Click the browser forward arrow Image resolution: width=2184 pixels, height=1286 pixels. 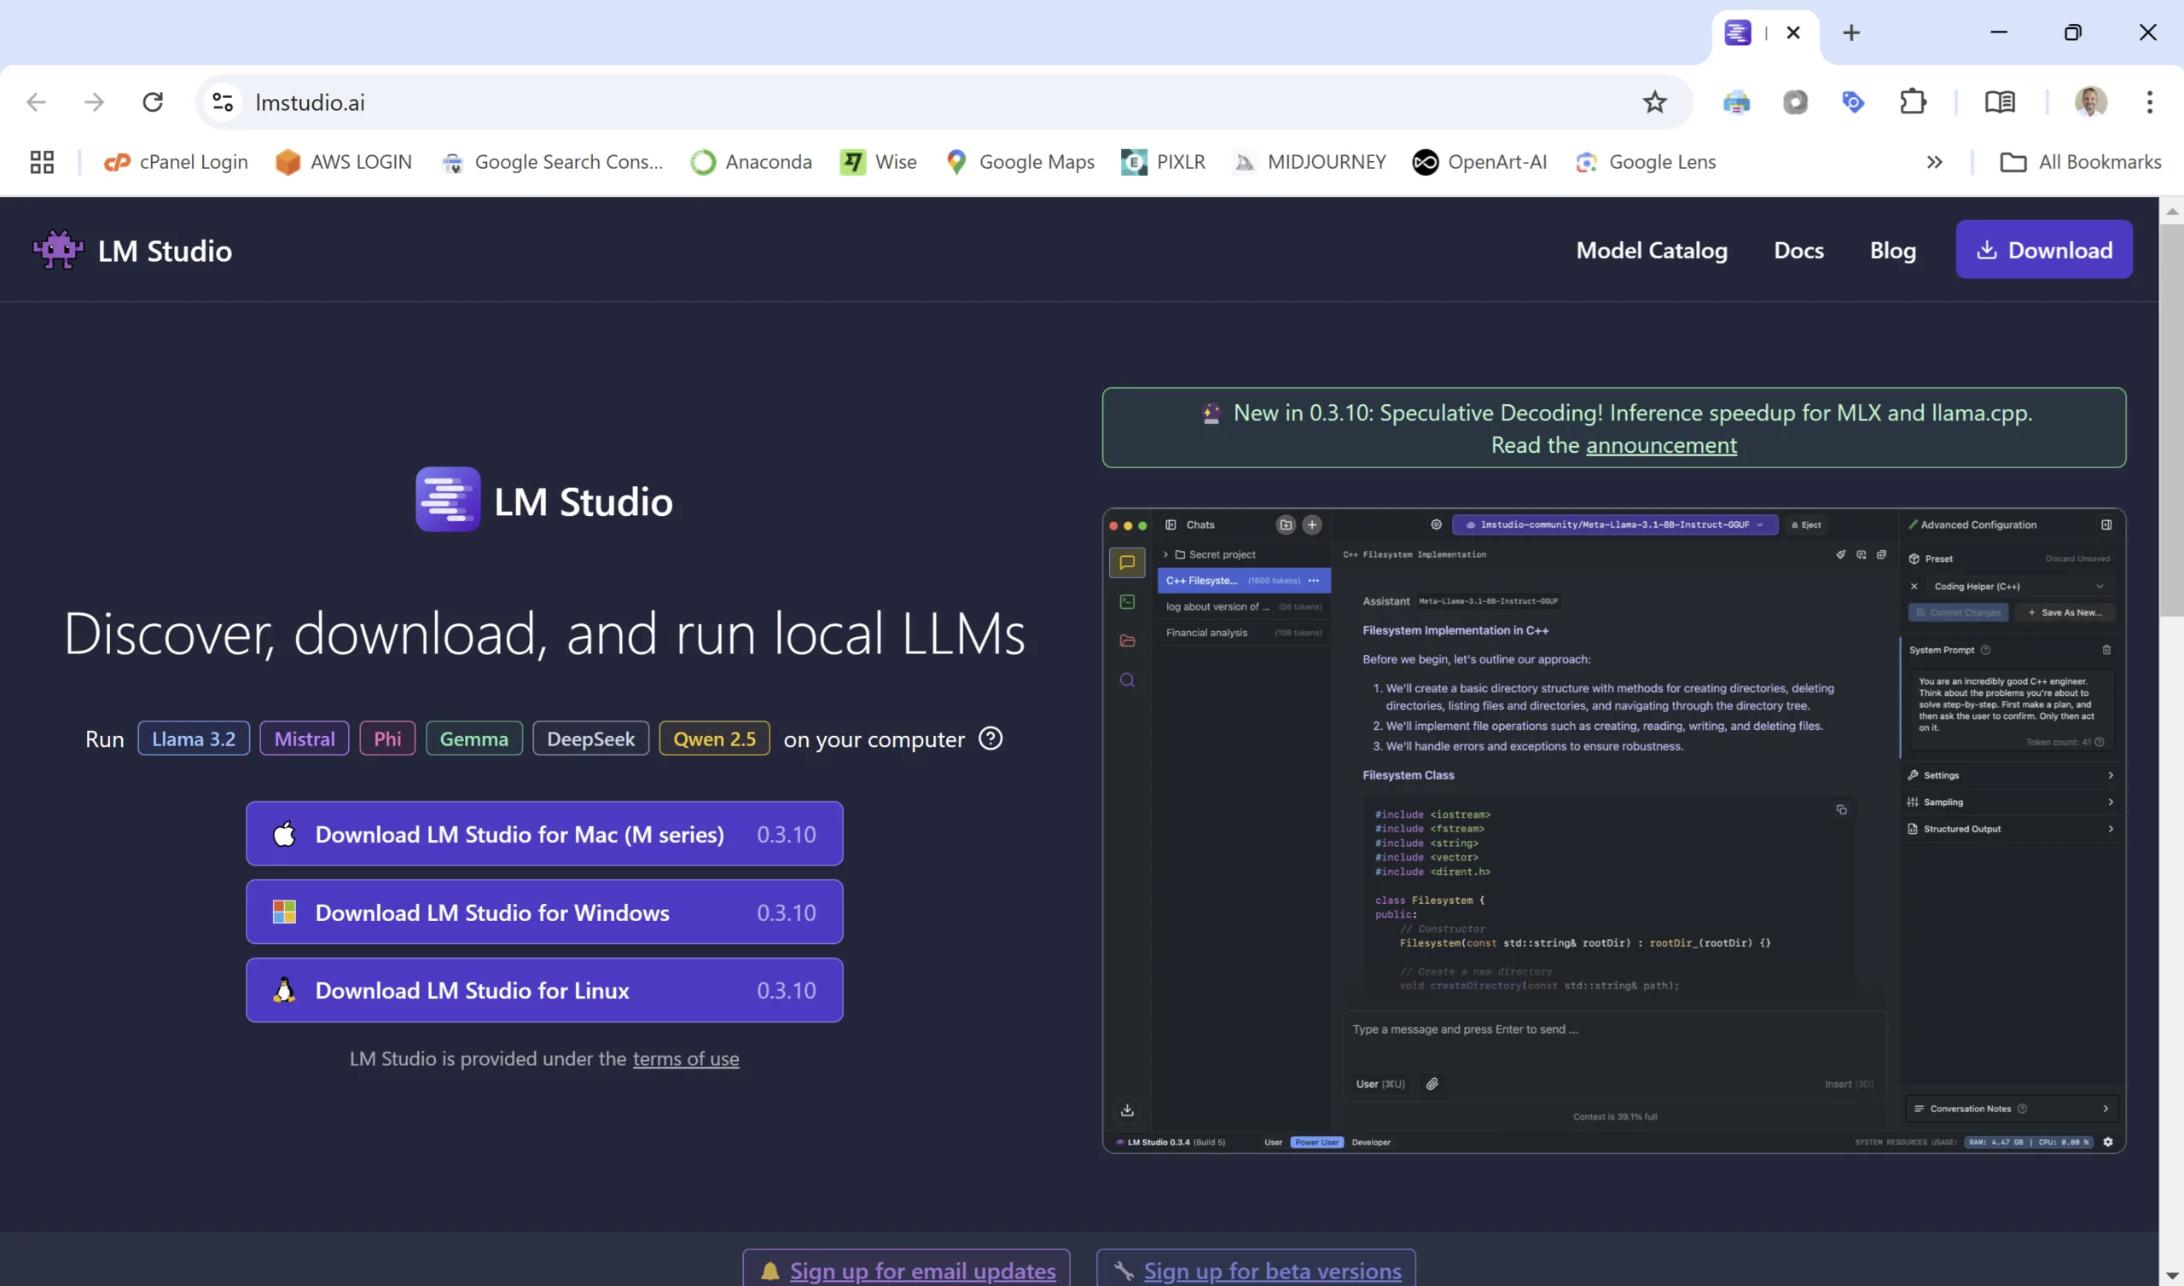94,102
